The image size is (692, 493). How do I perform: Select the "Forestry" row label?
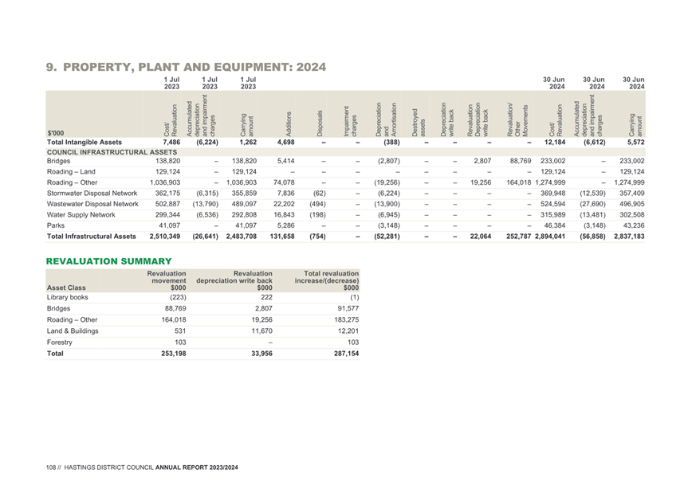coord(60,342)
